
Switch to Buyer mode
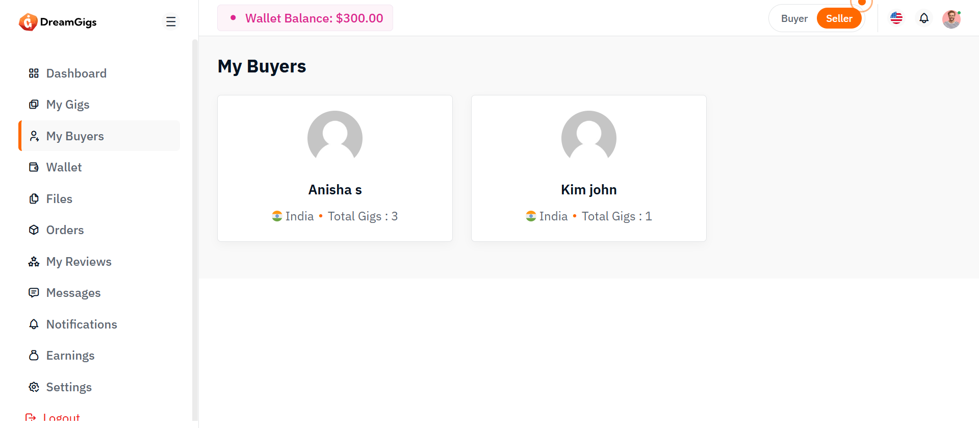[x=794, y=18]
